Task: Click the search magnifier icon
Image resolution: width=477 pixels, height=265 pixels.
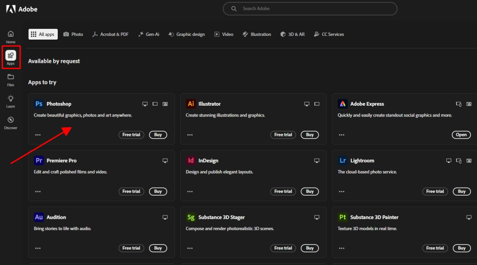Action: coord(234,8)
